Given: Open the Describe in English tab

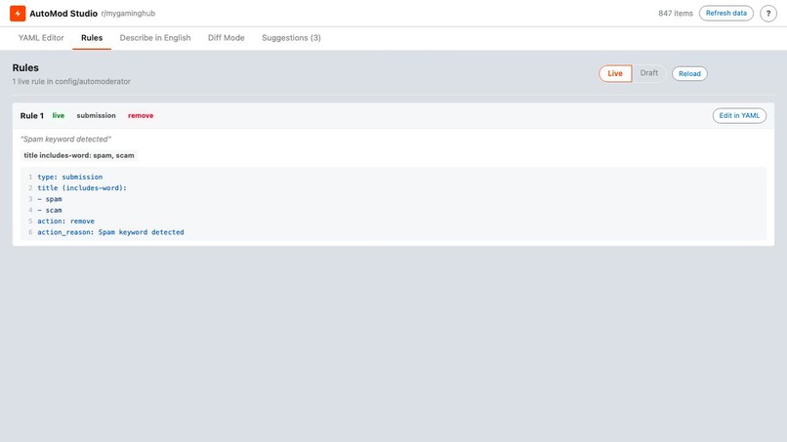Looking at the screenshot, I should click(155, 38).
